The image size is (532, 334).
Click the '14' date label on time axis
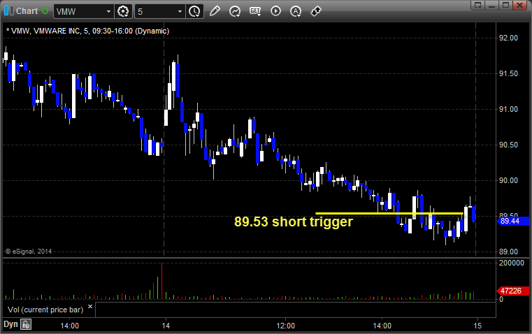click(x=166, y=326)
